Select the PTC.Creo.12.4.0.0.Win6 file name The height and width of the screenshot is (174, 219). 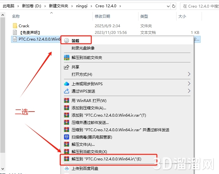40,39
